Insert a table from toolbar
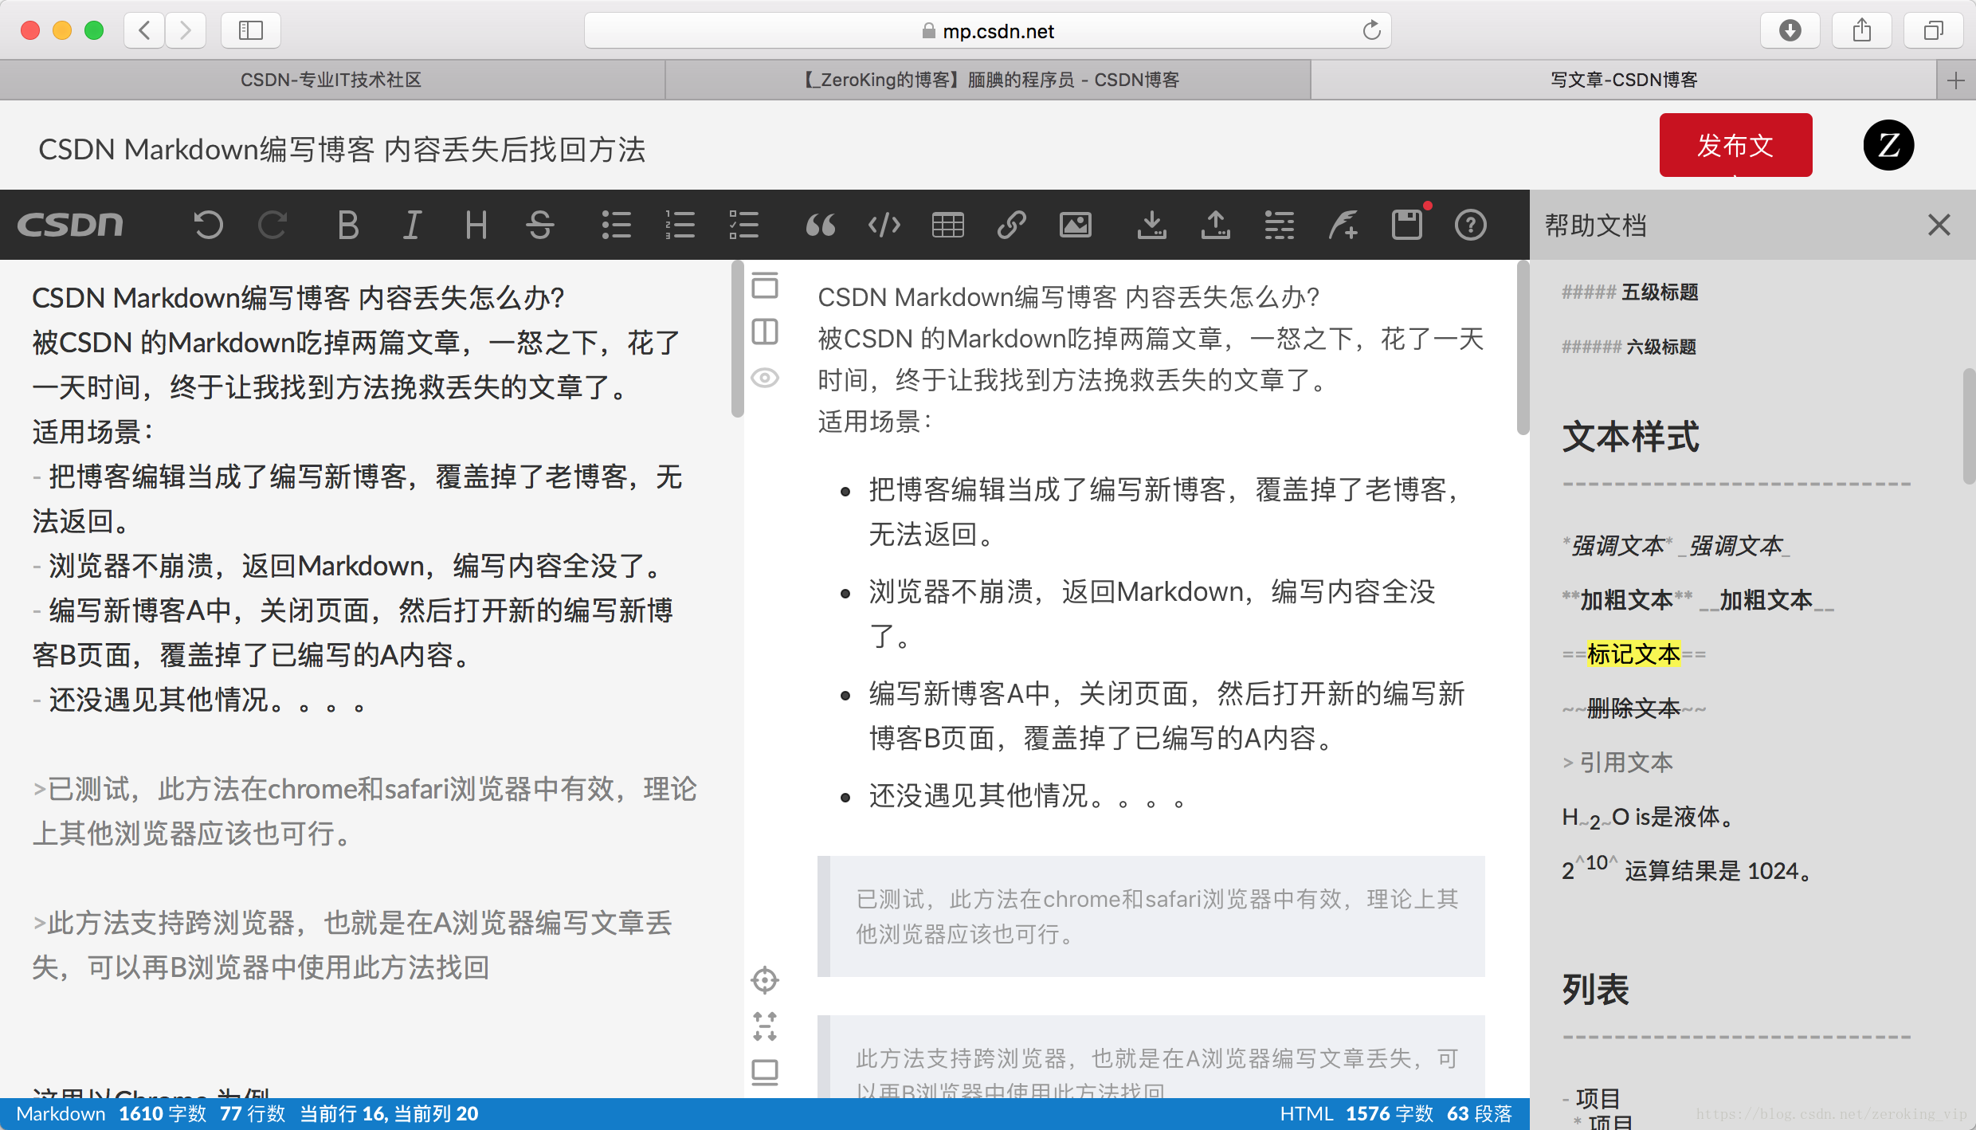The width and height of the screenshot is (1976, 1130). click(x=947, y=225)
